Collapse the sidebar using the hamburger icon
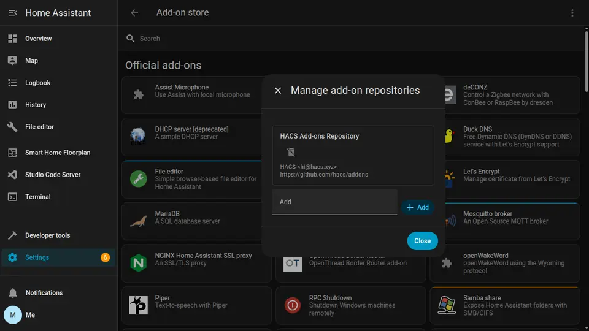Image resolution: width=589 pixels, height=331 pixels. coord(12,13)
